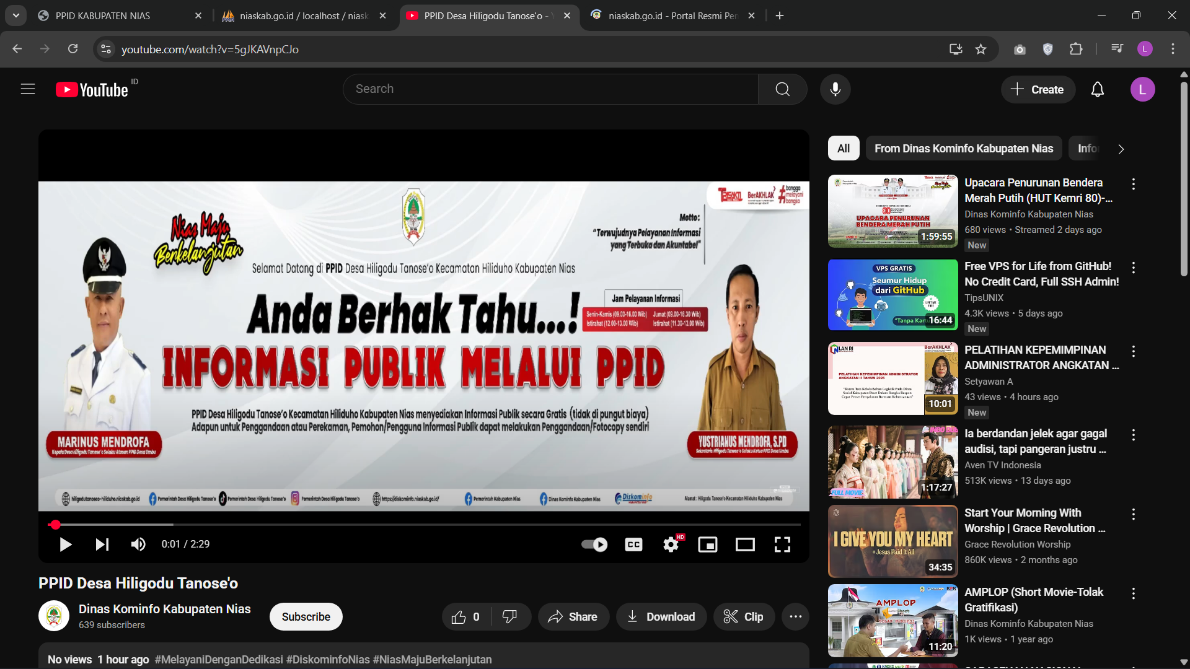
Task: Open Chrome three-dot menu
Action: coord(1173,49)
